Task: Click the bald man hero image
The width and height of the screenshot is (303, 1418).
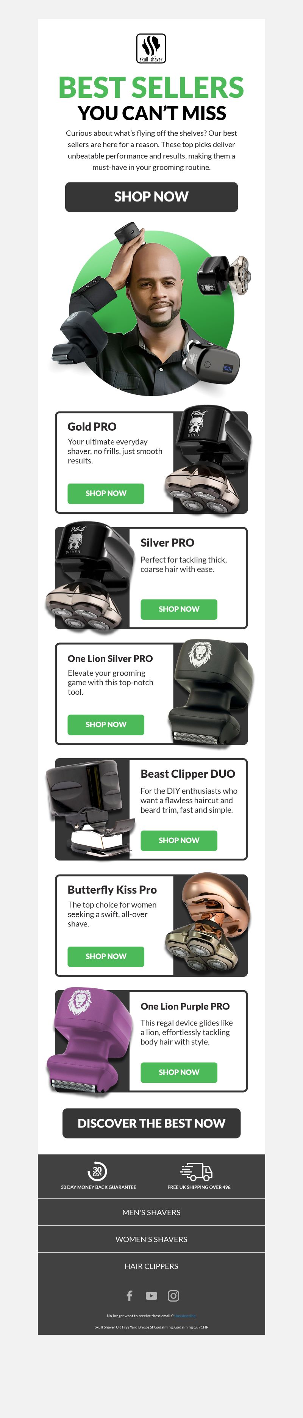Action: click(151, 308)
